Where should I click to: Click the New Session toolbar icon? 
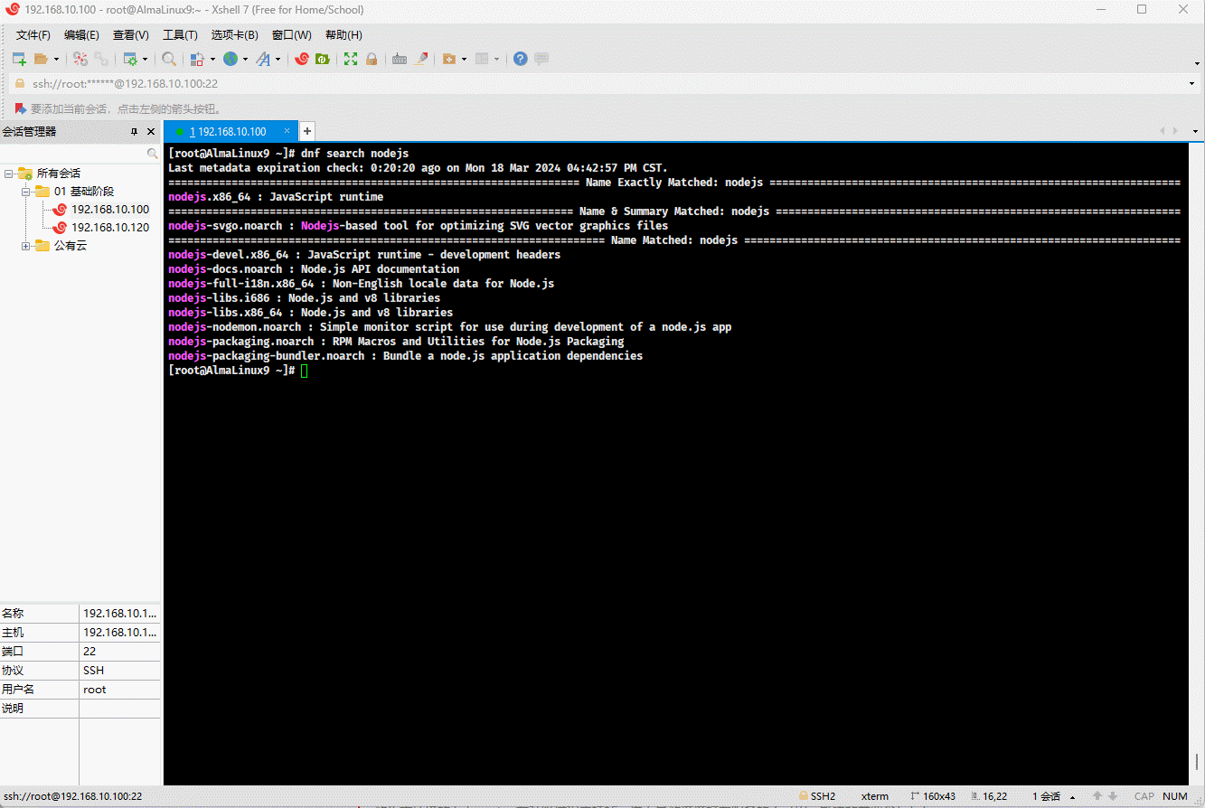[18, 59]
